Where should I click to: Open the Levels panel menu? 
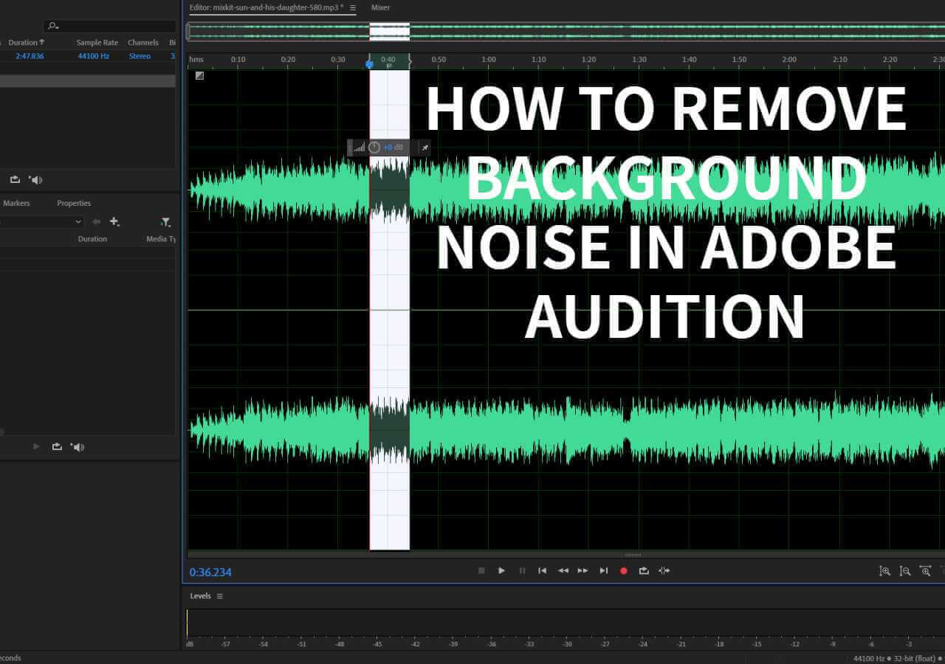219,596
